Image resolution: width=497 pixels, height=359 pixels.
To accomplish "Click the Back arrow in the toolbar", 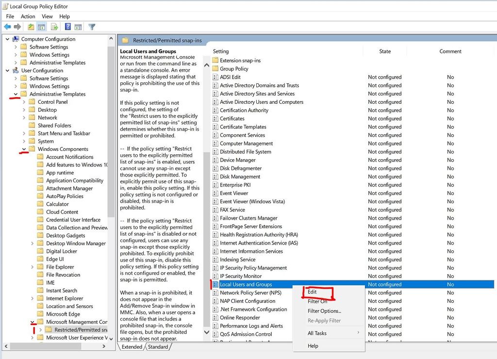I will click(7, 27).
